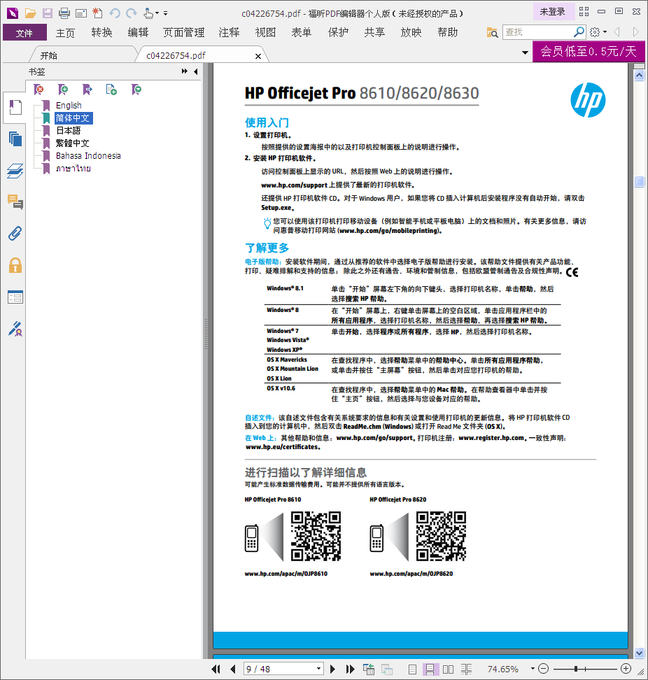
Task: Open the 编辑 ribbon tab
Action: pyautogui.click(x=138, y=32)
